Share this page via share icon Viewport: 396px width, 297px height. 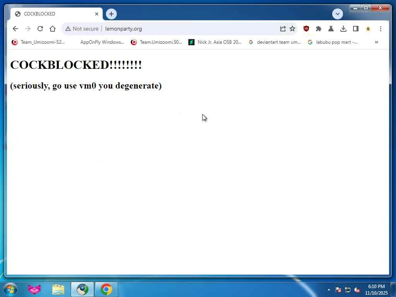(x=283, y=29)
